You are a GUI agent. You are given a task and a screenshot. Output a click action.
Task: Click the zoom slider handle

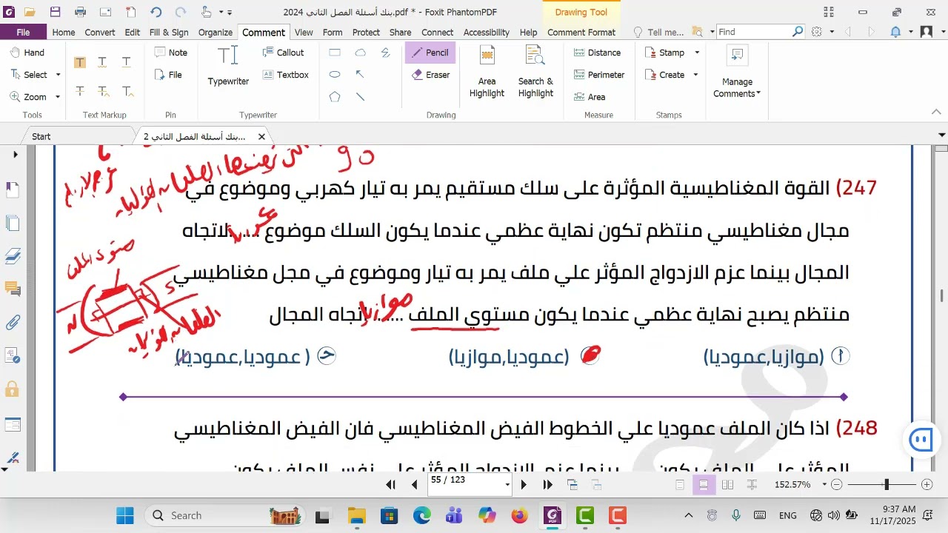tap(886, 485)
